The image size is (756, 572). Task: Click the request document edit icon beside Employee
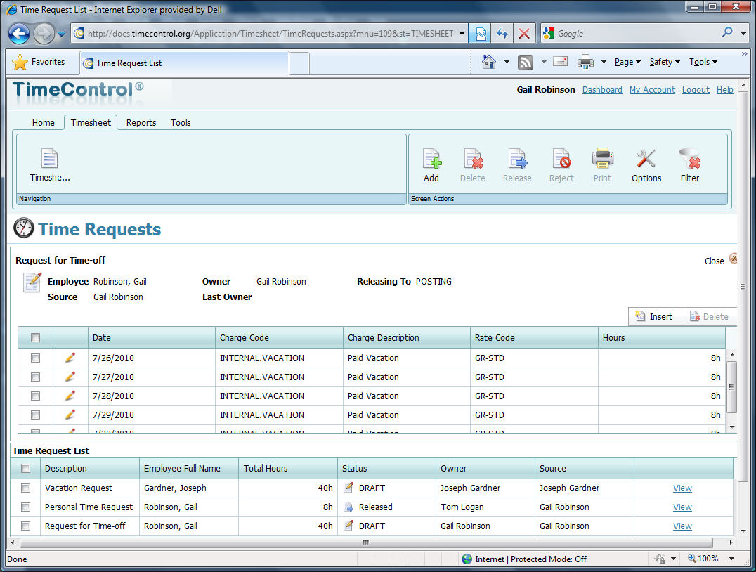pyautogui.click(x=32, y=282)
